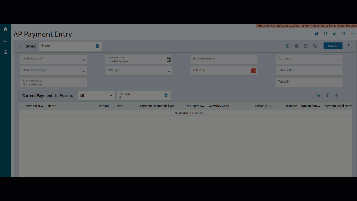Open group process gears icon
This screenshot has width=357, height=201.
[315, 46]
